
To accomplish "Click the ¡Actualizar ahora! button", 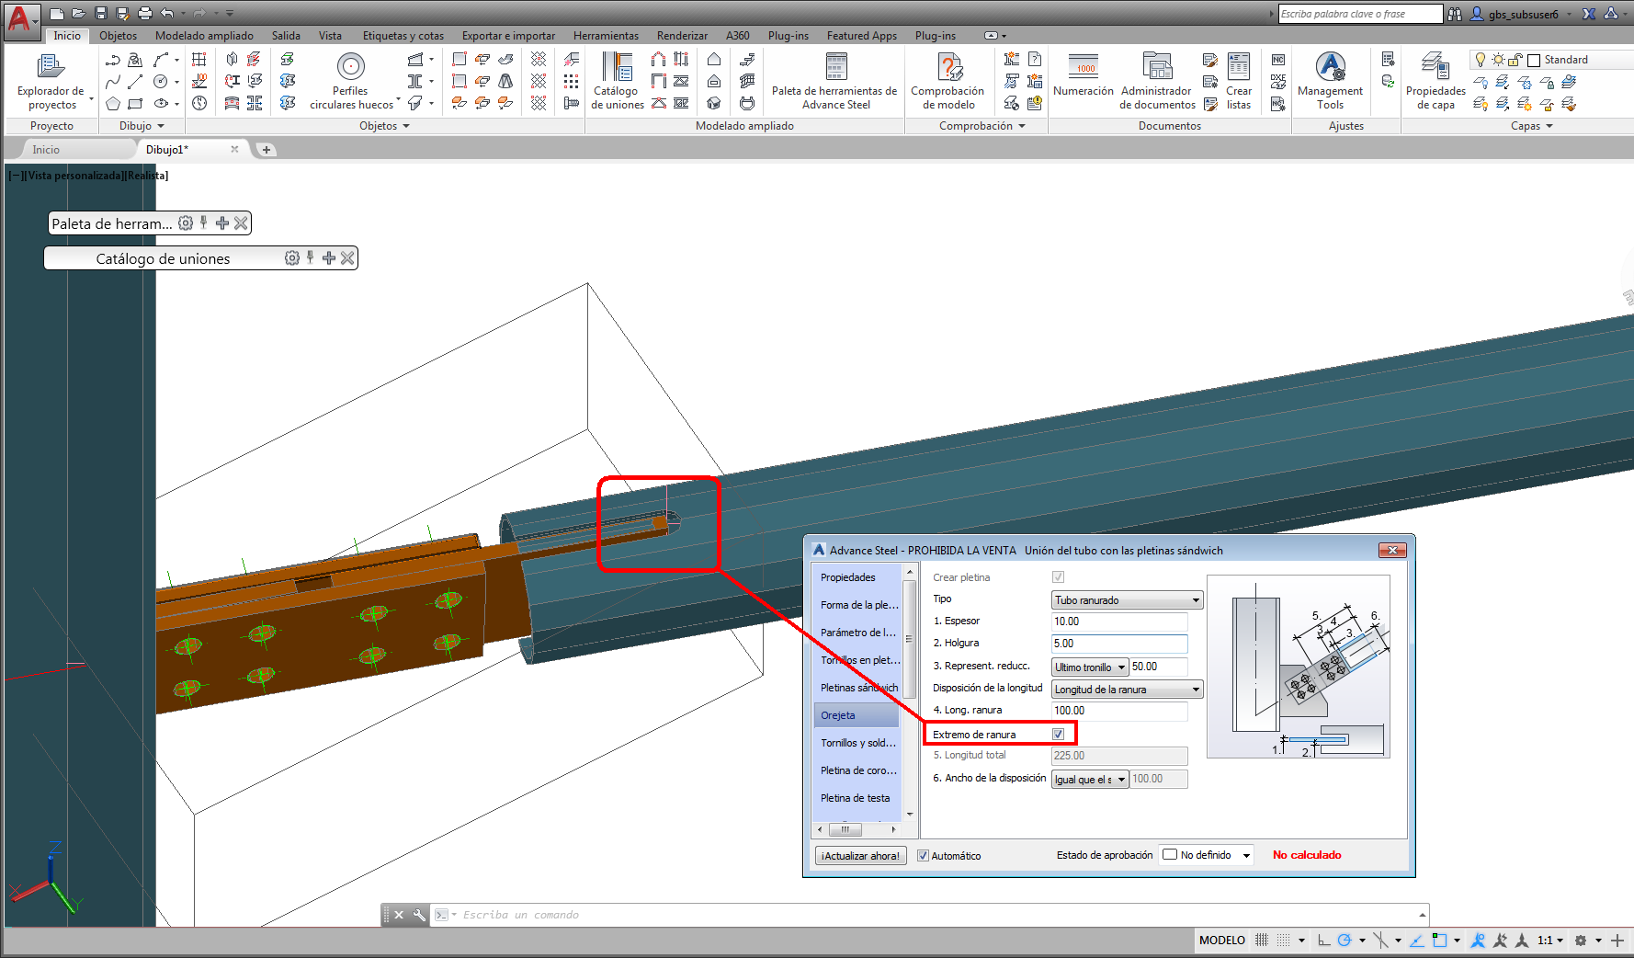I will tap(861, 856).
